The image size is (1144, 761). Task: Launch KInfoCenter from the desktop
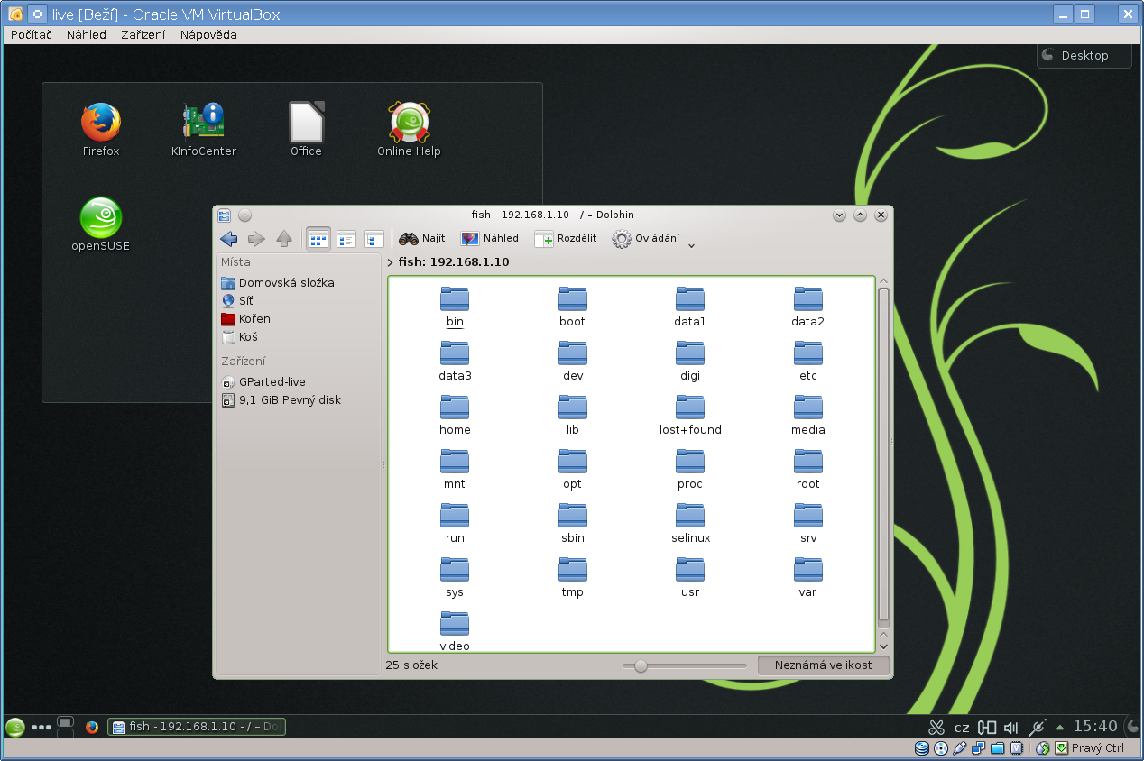(204, 130)
